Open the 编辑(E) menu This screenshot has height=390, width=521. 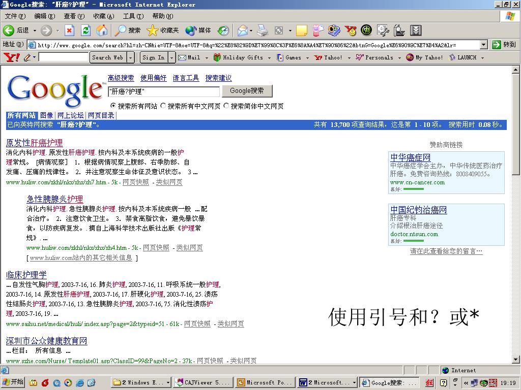click(x=45, y=16)
